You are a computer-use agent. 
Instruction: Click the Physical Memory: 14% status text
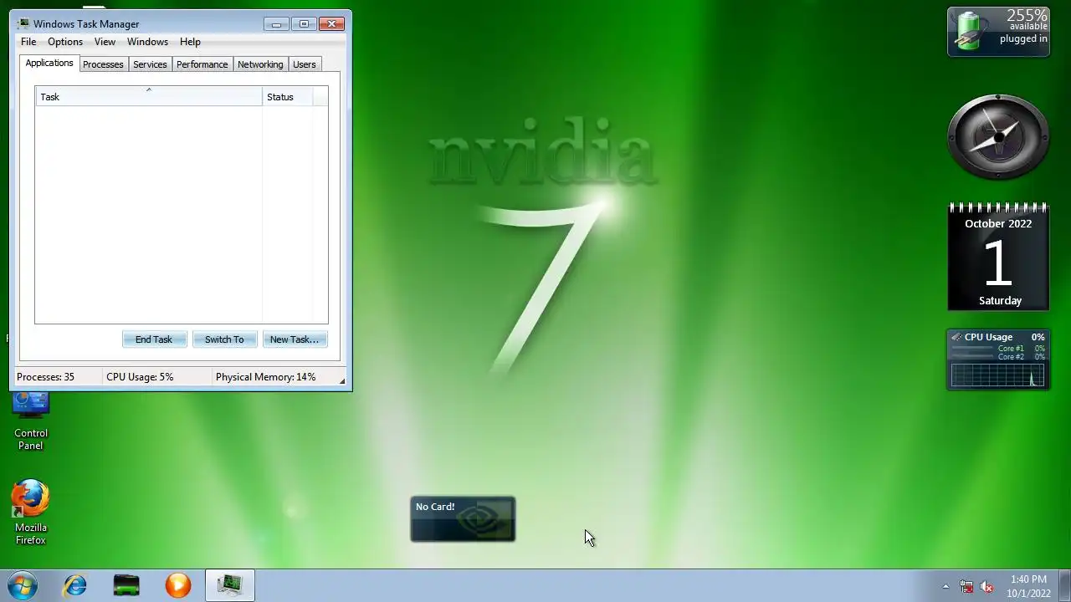[x=265, y=377]
